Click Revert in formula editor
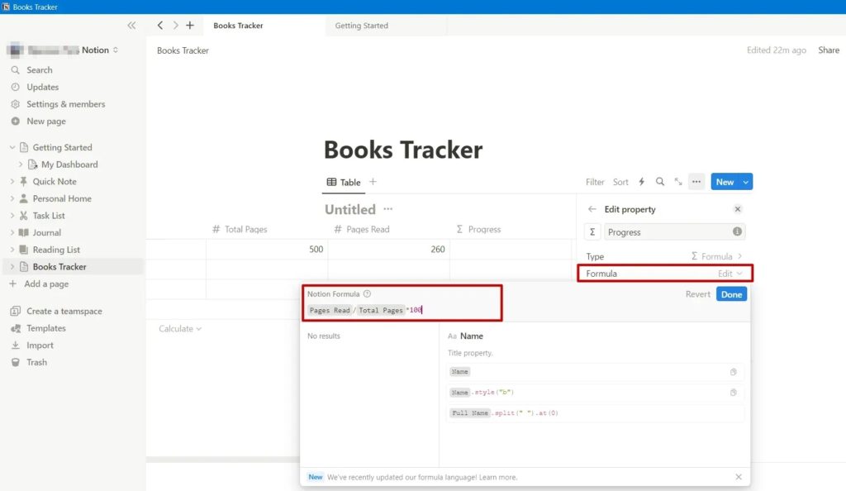This screenshot has height=491, width=846. click(x=697, y=294)
